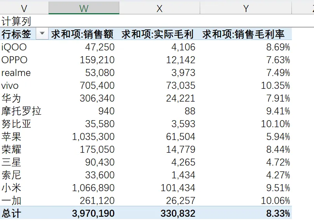Click vivo gross profit 73,035
The width and height of the screenshot is (314, 221).
point(181,86)
